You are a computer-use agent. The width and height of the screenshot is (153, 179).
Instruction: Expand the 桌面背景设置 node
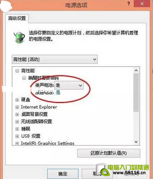click(x=17, y=114)
